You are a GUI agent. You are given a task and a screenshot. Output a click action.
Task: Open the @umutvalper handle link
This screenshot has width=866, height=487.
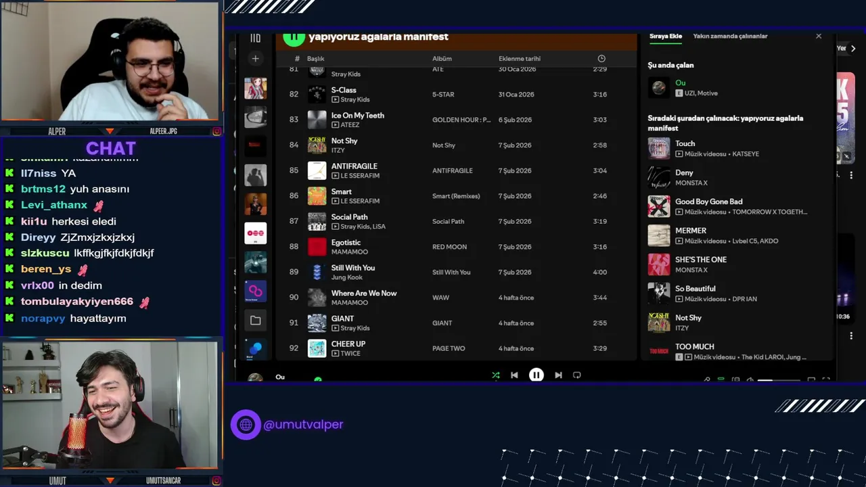point(303,425)
